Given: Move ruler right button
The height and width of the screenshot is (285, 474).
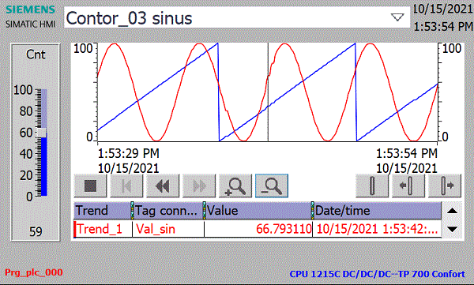Looking at the screenshot, I should click(x=445, y=186).
